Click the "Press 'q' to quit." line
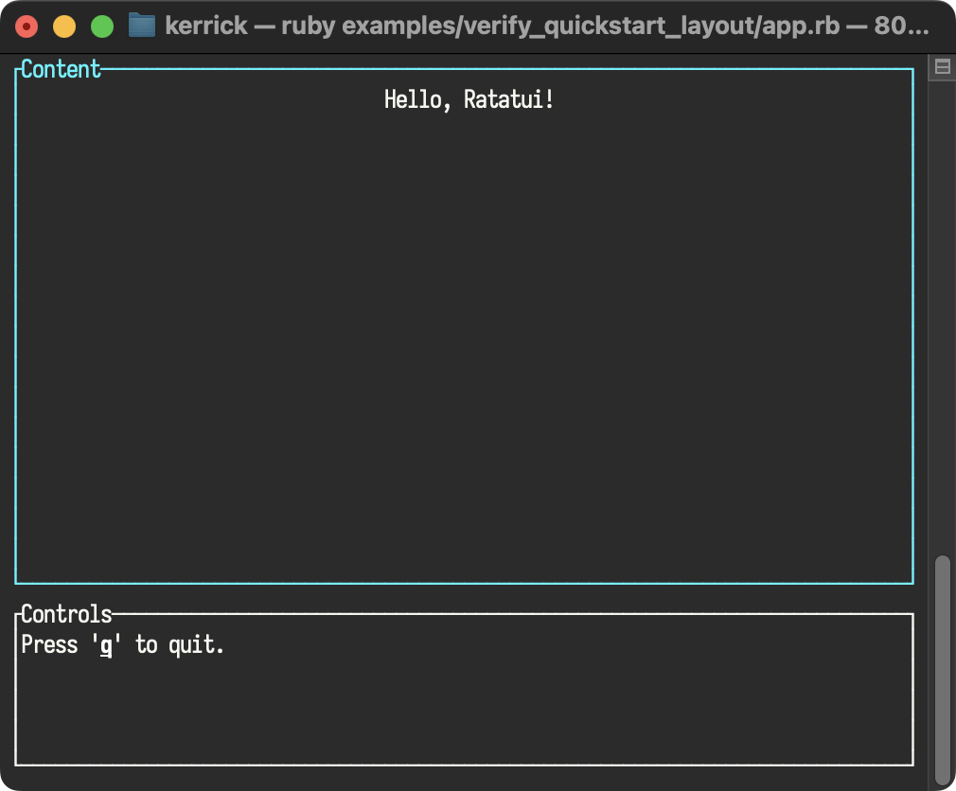This screenshot has height=791, width=956. tap(122, 644)
